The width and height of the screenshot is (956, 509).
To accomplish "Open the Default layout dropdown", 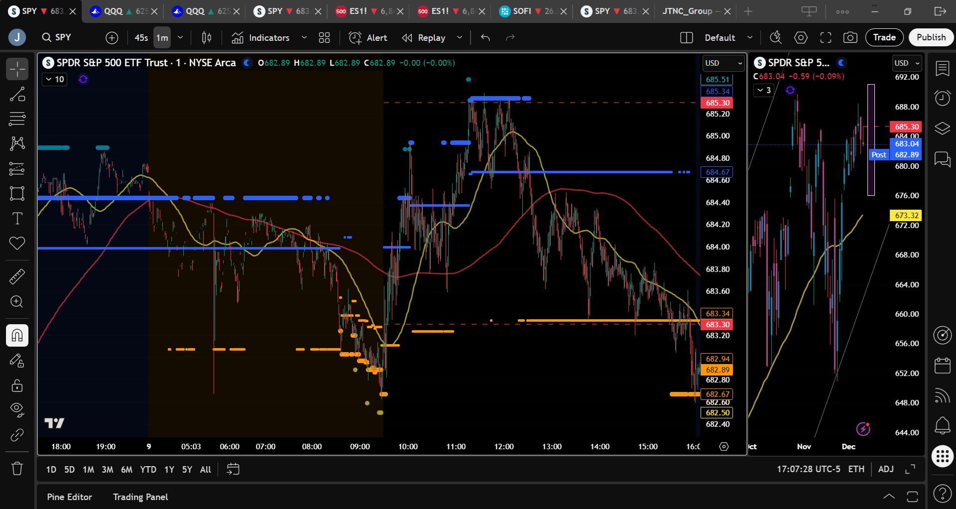I will pos(728,37).
